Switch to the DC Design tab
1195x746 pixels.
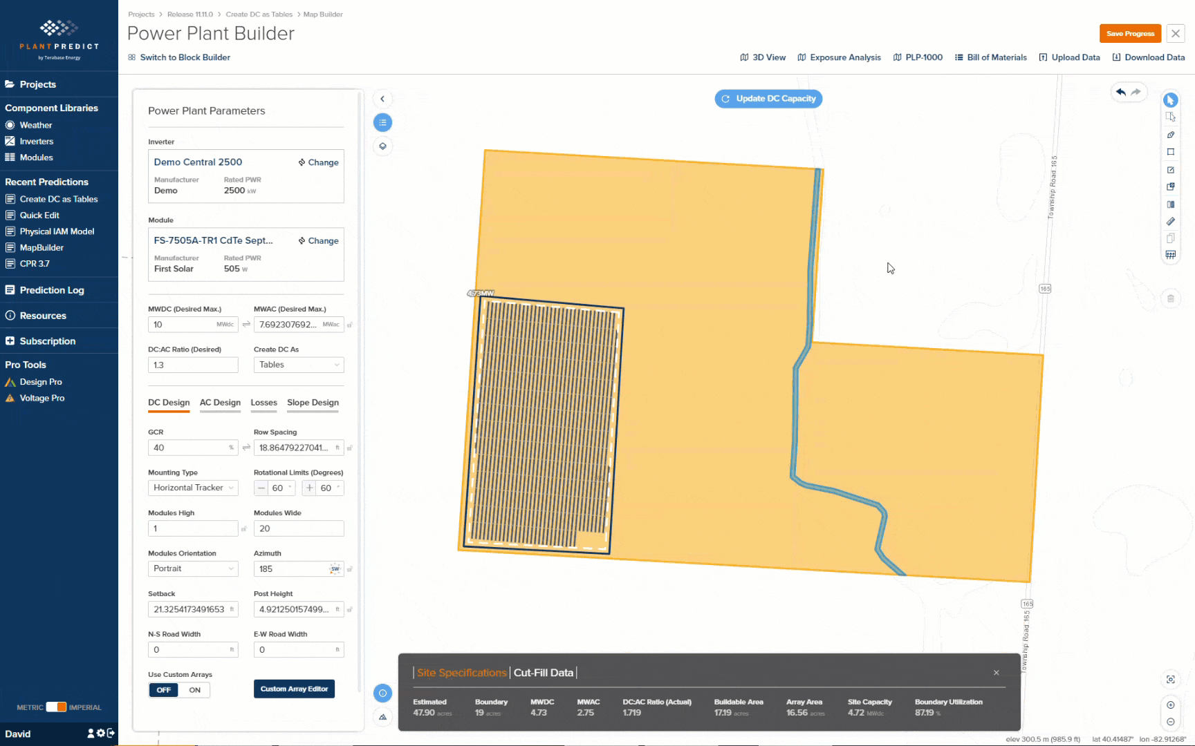coord(169,403)
